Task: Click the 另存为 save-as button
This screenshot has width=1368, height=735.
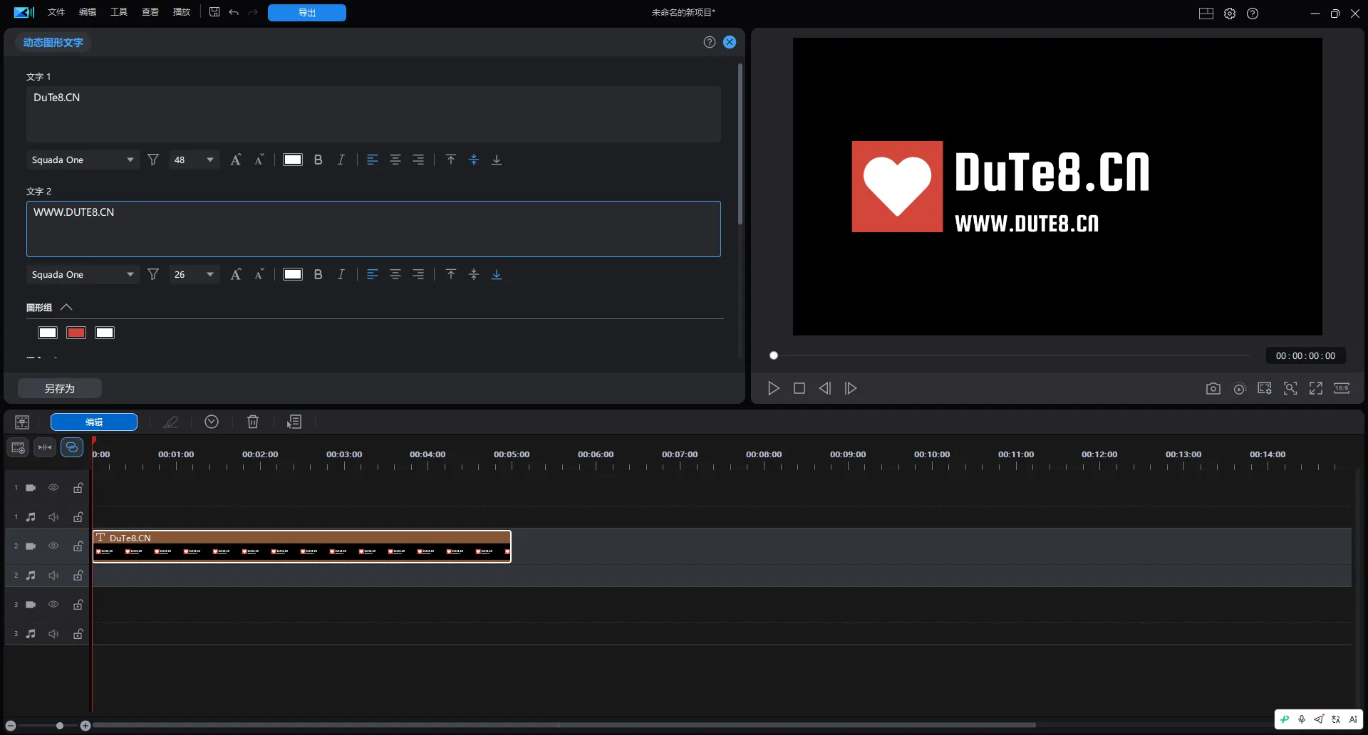Action: 60,389
